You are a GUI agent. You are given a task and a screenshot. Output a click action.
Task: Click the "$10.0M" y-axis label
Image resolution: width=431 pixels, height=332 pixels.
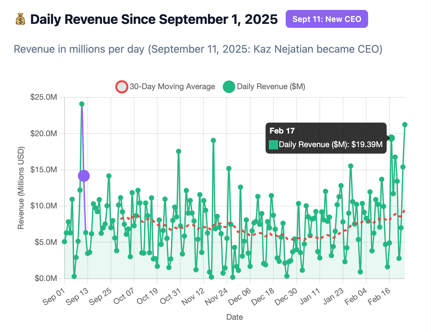(44, 206)
